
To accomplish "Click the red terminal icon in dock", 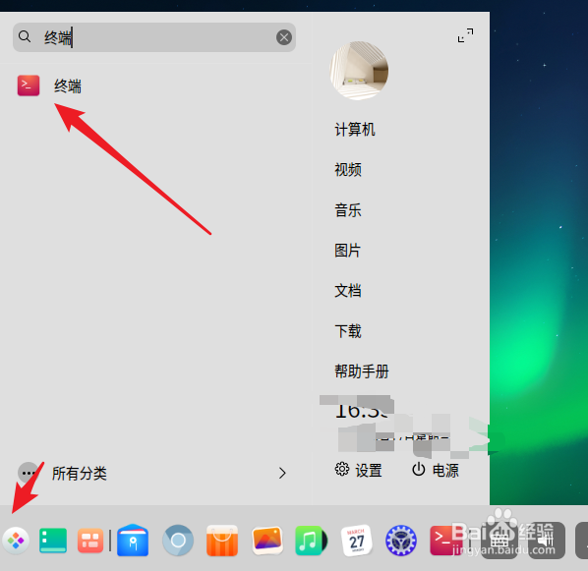I will 445,541.
